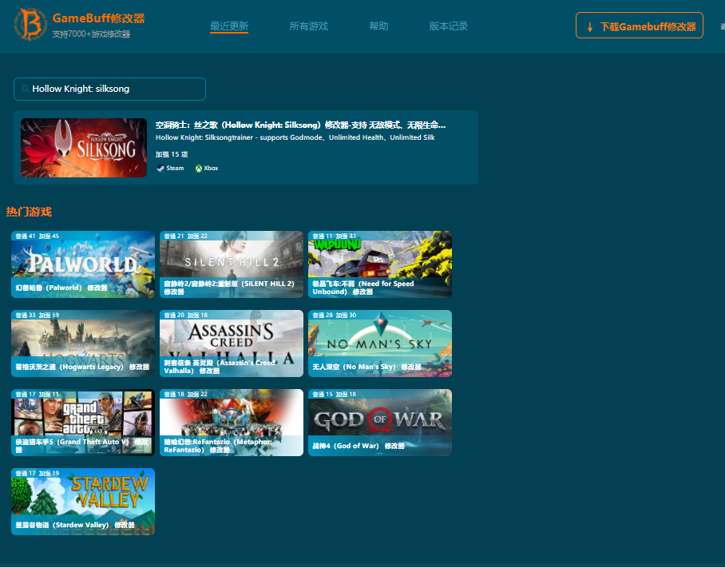This screenshot has height=568, width=725.
Task: Open the Hogwarts Legacy trainer card
Action: (83, 344)
